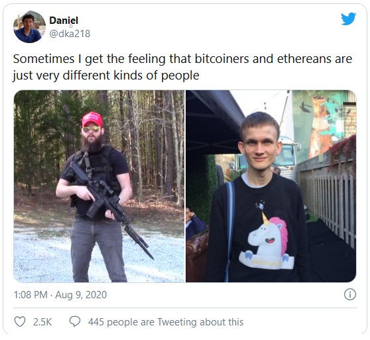The height and width of the screenshot is (340, 370).
Task: Open '445 people are Tweeting about this'
Action: click(166, 322)
